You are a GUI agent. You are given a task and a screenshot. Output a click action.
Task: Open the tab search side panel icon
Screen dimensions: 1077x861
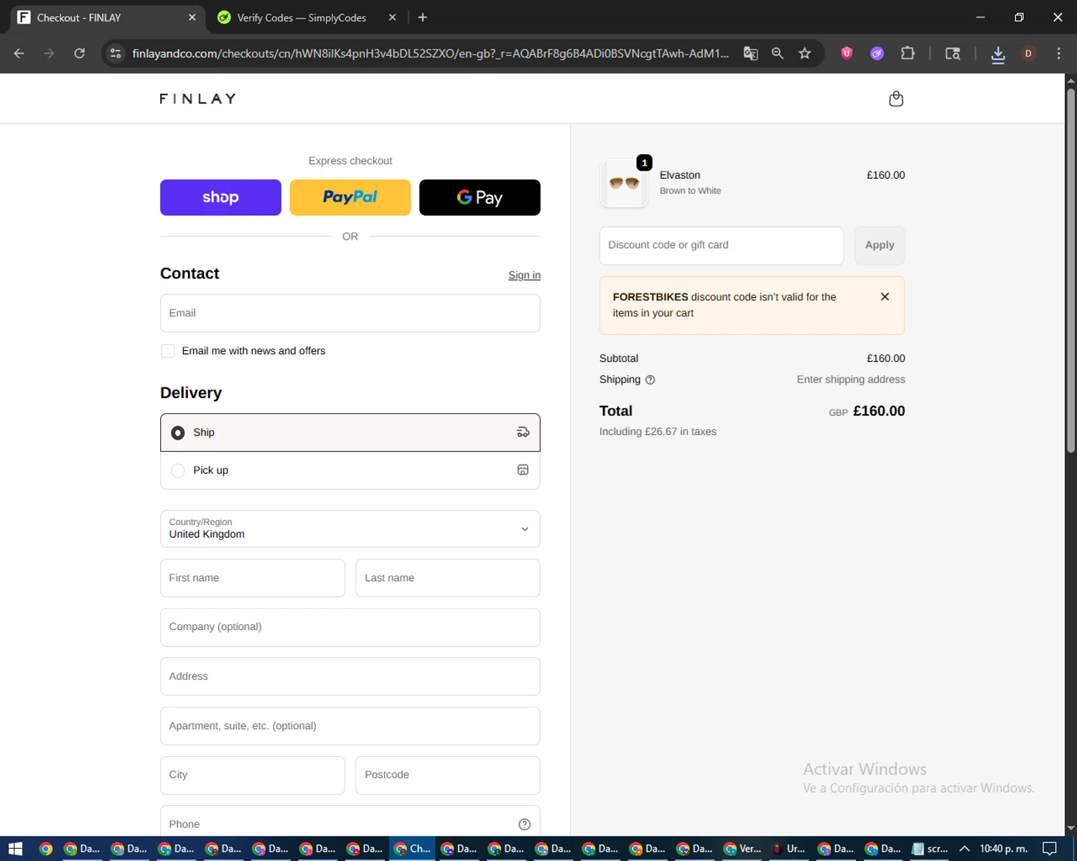click(953, 53)
